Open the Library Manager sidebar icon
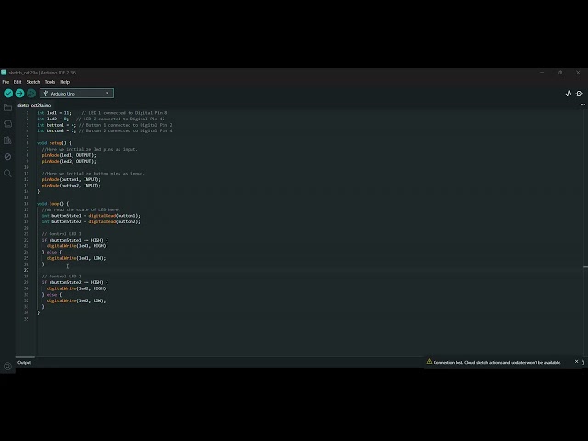The height and width of the screenshot is (441, 588). (x=7, y=141)
